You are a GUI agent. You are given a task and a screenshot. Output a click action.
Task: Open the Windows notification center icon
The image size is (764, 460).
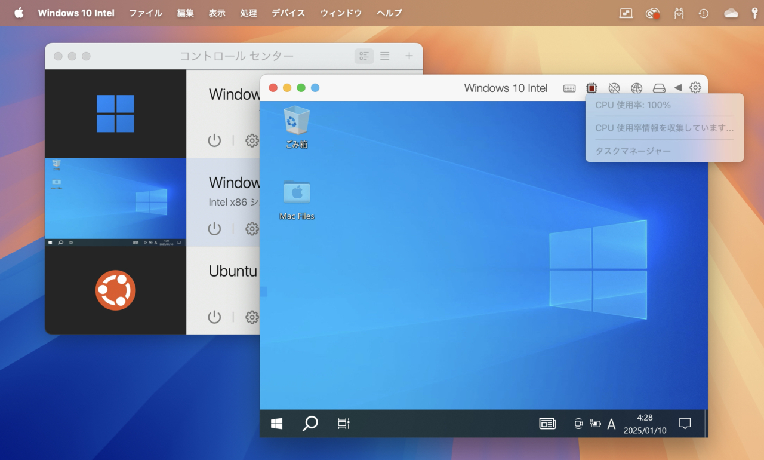[x=685, y=424]
